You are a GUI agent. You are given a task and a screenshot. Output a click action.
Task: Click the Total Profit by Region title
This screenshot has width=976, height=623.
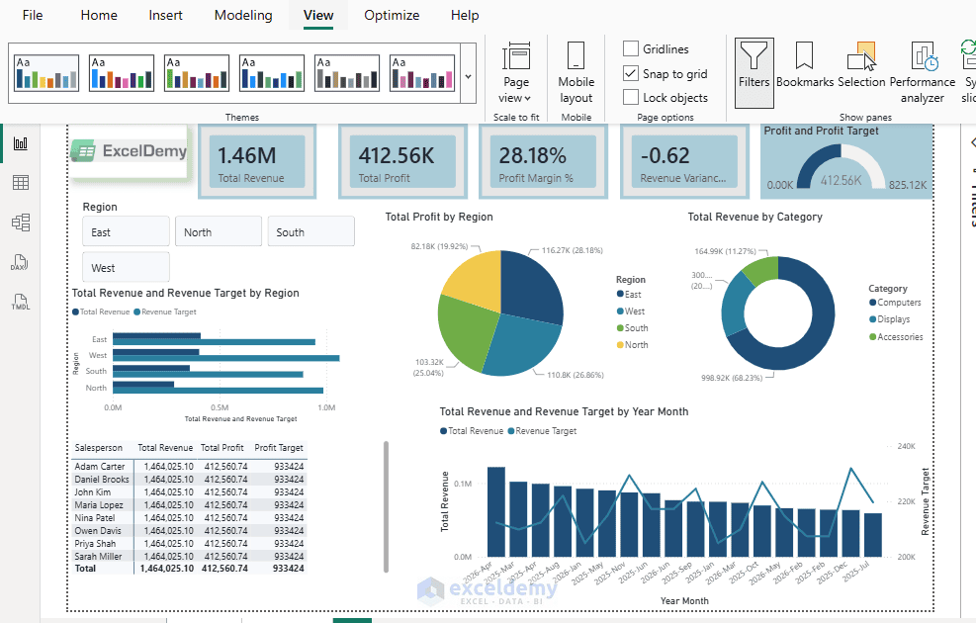(x=439, y=217)
